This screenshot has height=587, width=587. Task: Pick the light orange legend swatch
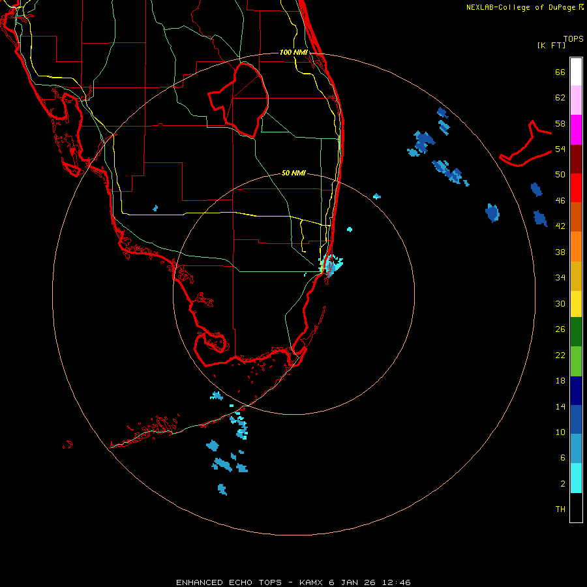[576, 247]
